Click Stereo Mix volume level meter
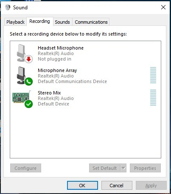 coord(153,97)
